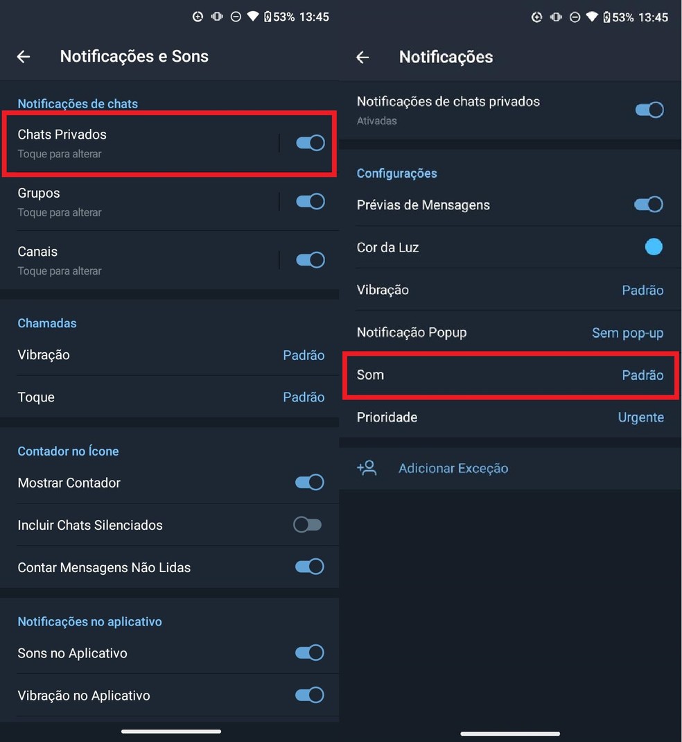Disable the Sons no Aplicativo switch

click(309, 653)
